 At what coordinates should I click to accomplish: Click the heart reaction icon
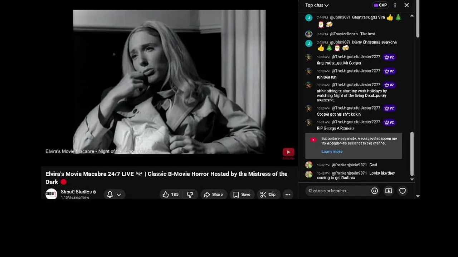[x=403, y=191]
